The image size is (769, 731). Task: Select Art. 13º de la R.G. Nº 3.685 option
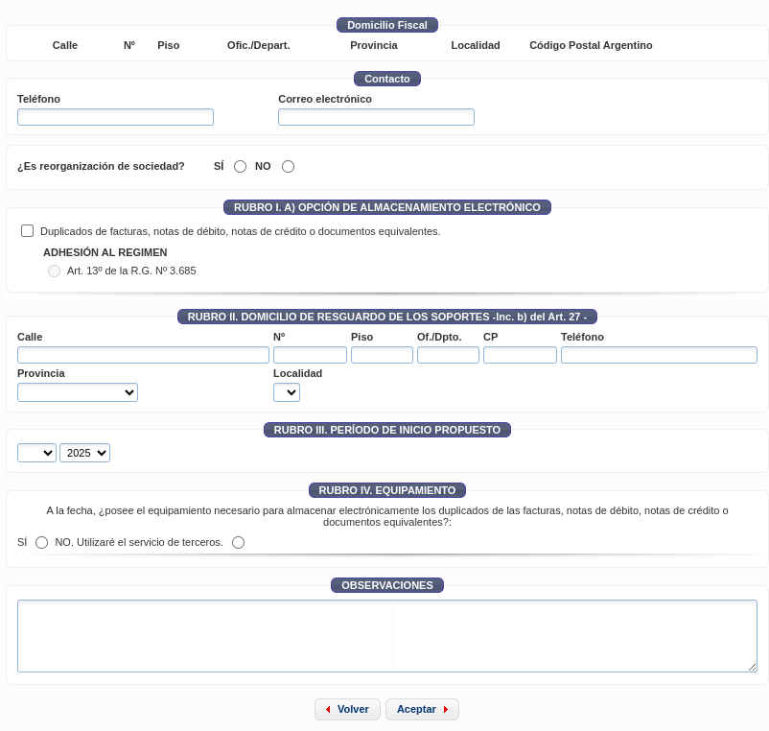(54, 271)
